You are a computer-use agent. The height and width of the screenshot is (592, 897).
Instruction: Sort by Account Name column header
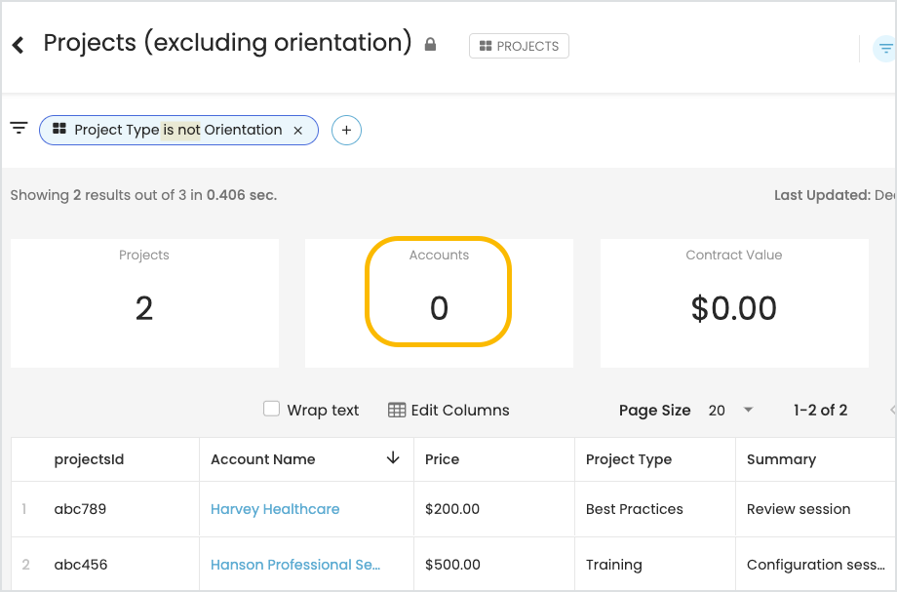(x=306, y=459)
